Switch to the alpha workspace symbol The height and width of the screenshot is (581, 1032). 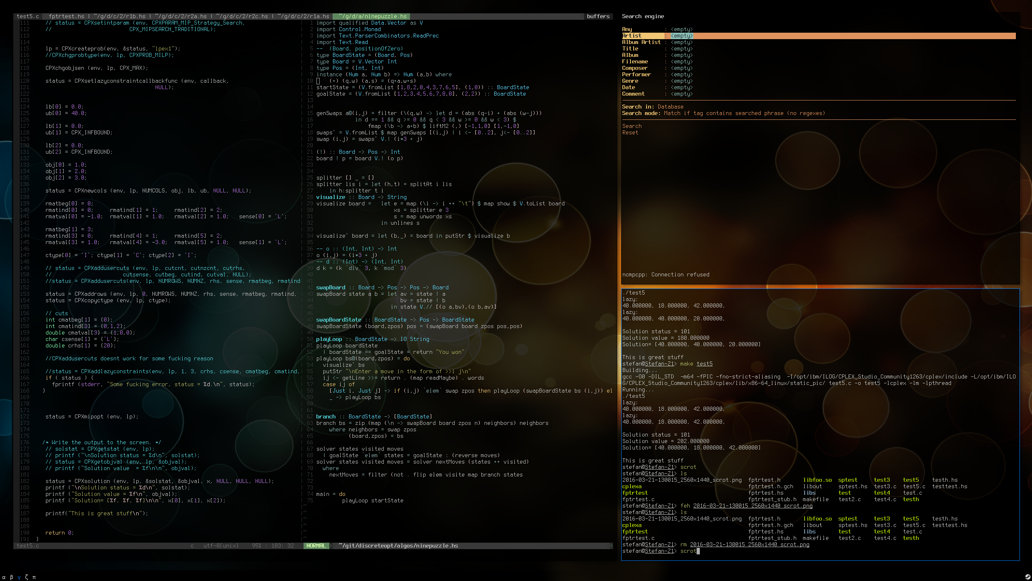click(x=4, y=577)
